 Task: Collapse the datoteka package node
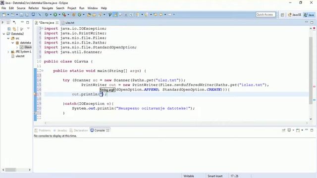pyautogui.click(x=13, y=43)
